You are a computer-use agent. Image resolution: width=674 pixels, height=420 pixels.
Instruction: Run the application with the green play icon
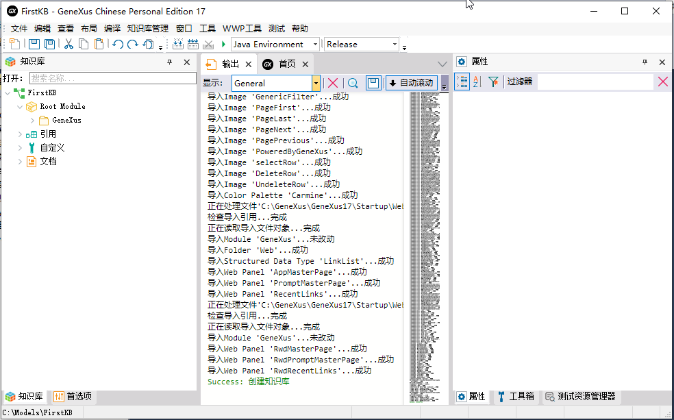coord(223,44)
